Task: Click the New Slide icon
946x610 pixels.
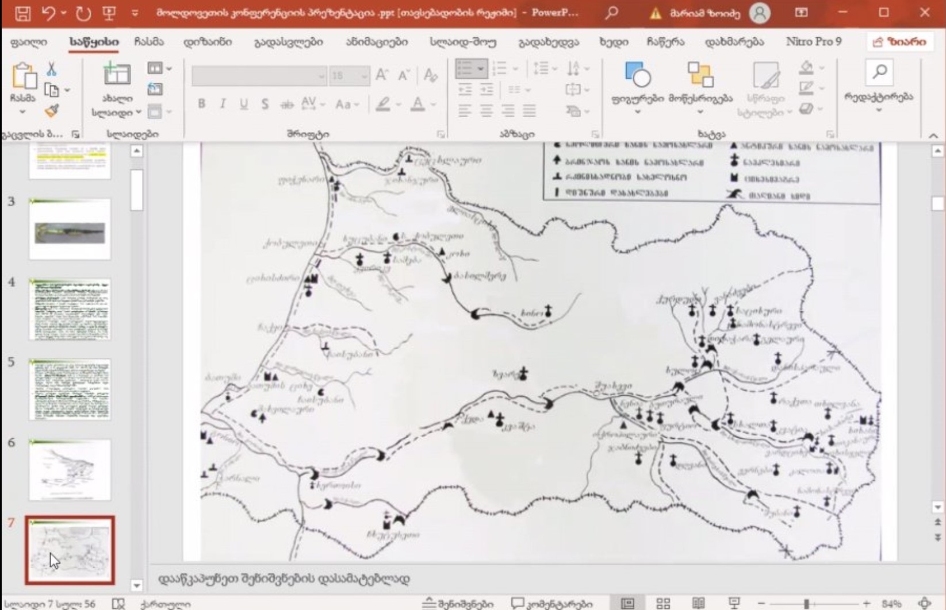Action: (x=117, y=75)
